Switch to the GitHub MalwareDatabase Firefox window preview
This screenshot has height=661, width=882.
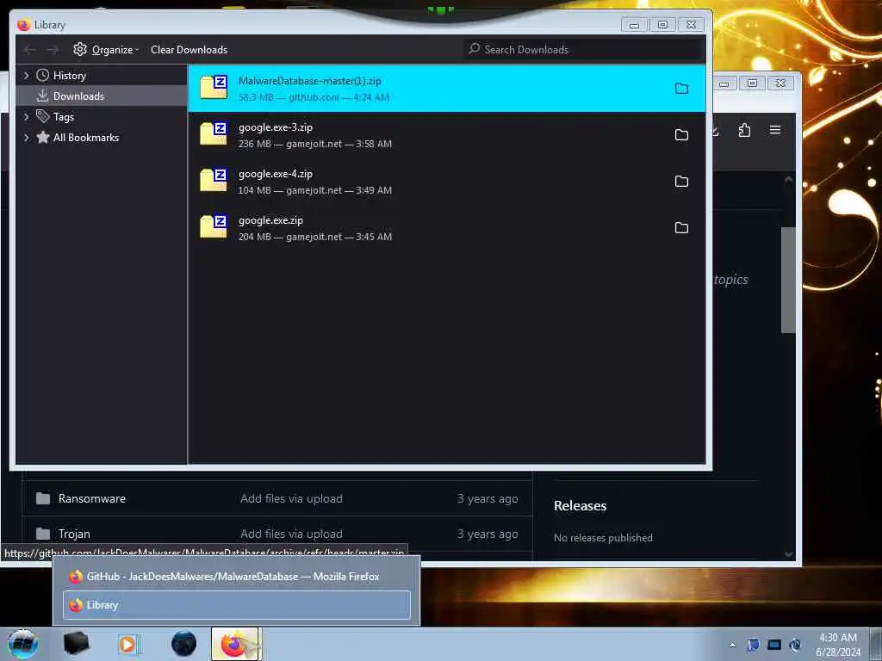tap(237, 576)
